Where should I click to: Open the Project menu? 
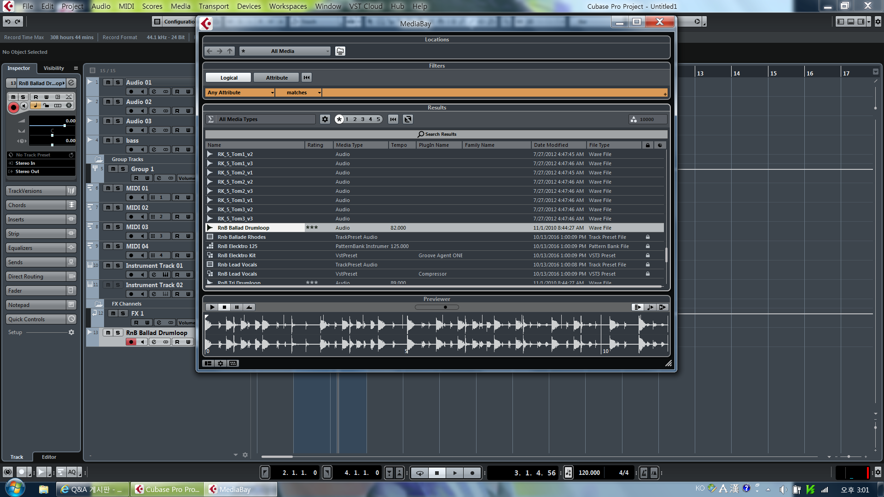pyautogui.click(x=72, y=6)
